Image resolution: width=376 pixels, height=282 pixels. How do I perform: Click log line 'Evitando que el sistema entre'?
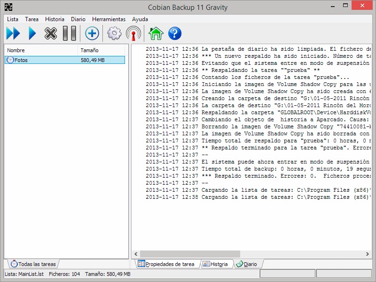tap(258, 63)
